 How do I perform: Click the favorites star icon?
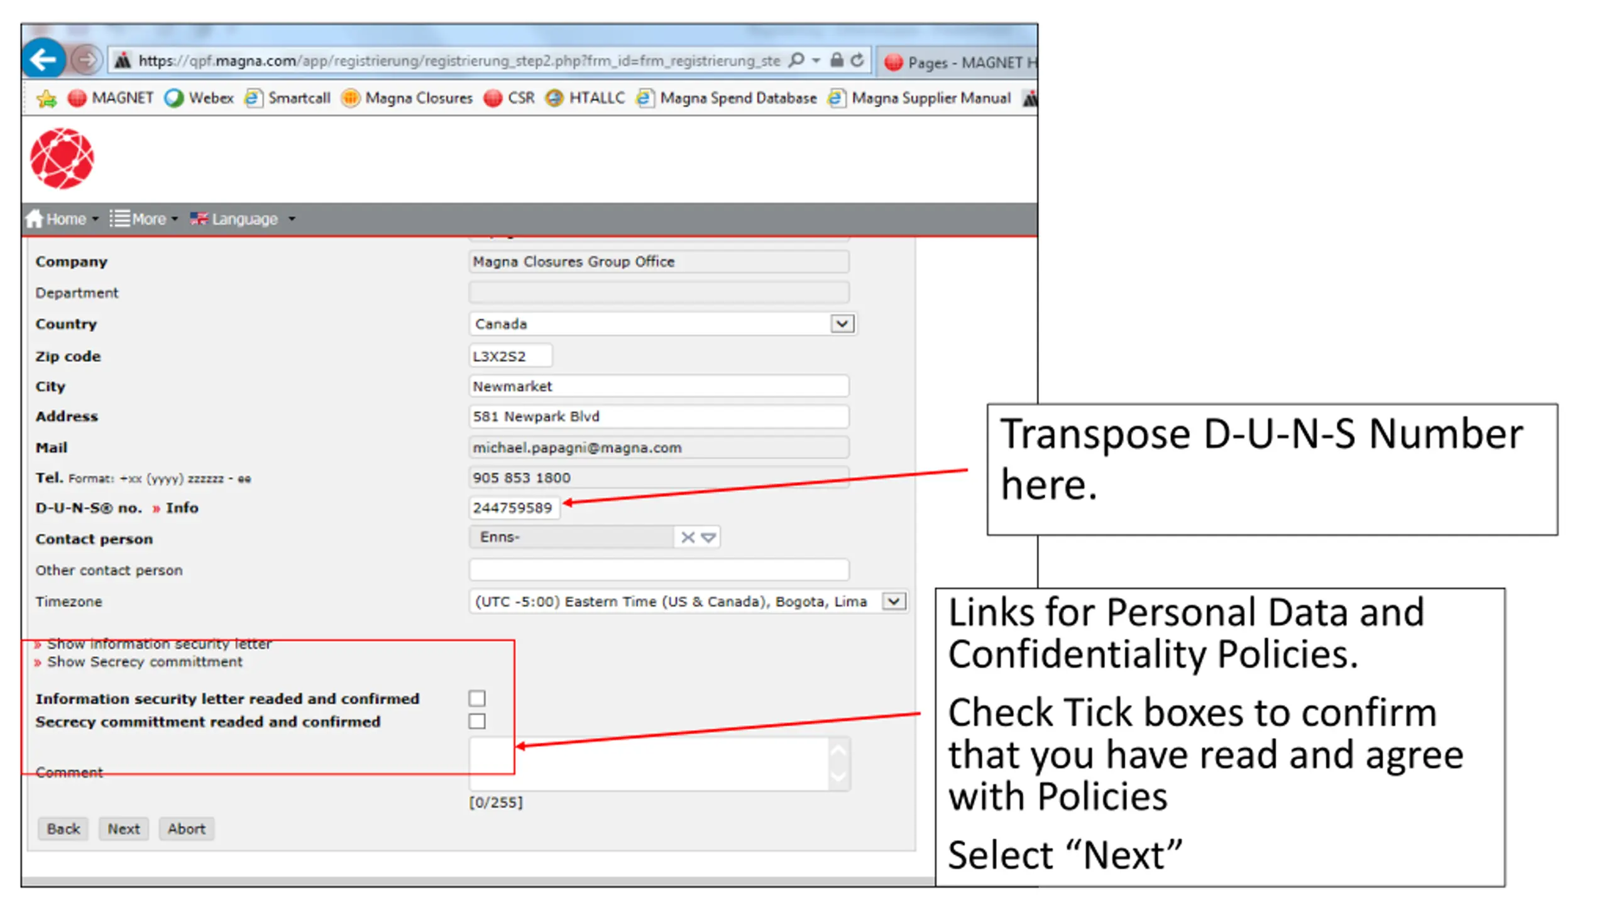[x=47, y=99]
